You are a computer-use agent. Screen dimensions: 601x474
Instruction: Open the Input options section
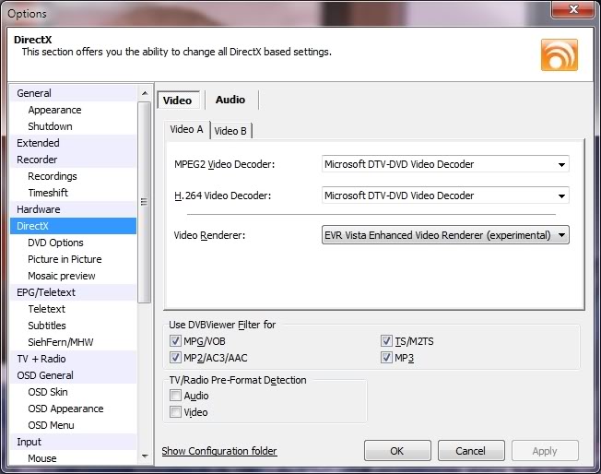click(73, 442)
